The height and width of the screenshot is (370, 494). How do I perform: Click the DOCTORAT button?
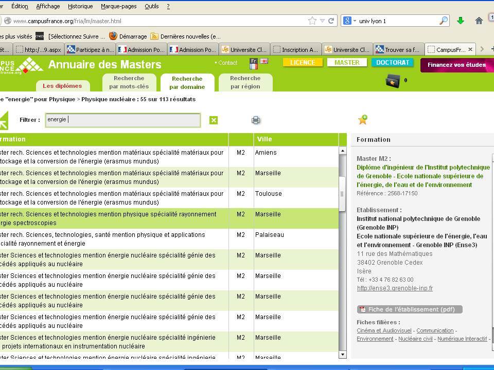pos(393,62)
